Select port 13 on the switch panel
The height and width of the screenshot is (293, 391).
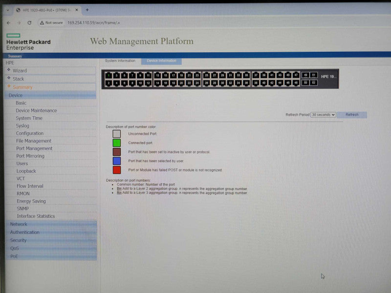(157, 75)
